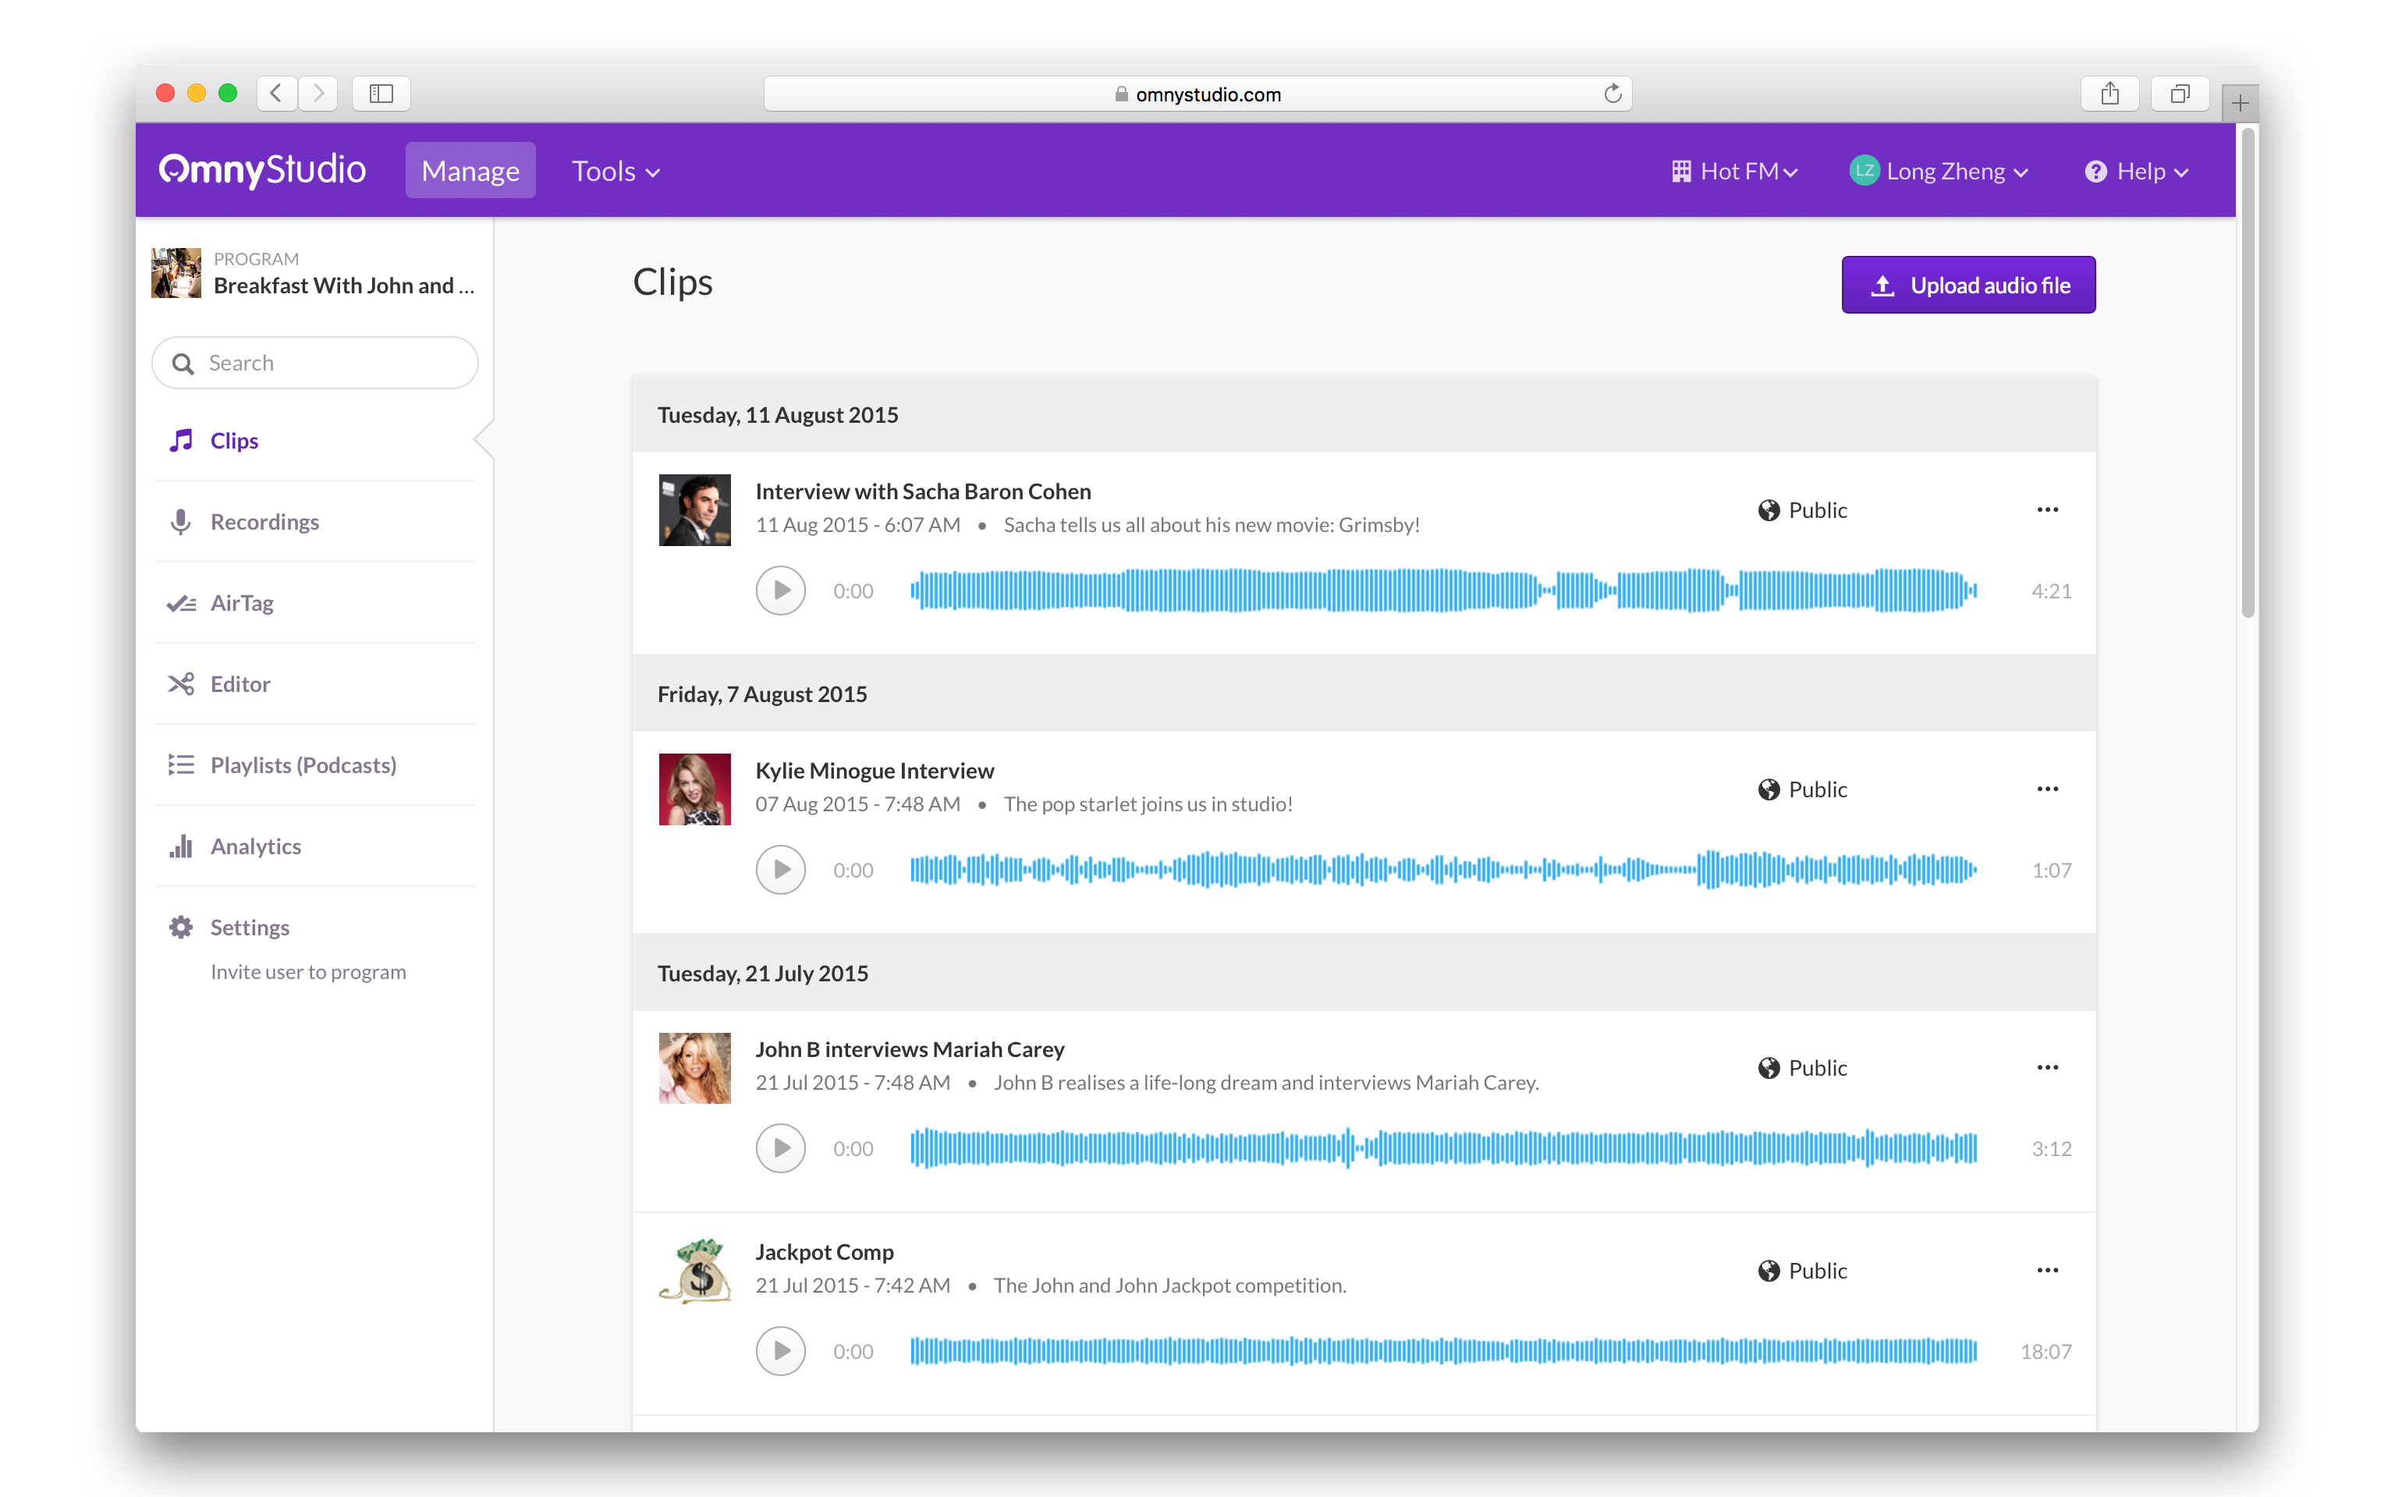Open more options for Jackpot Comp clip

click(x=2046, y=1269)
